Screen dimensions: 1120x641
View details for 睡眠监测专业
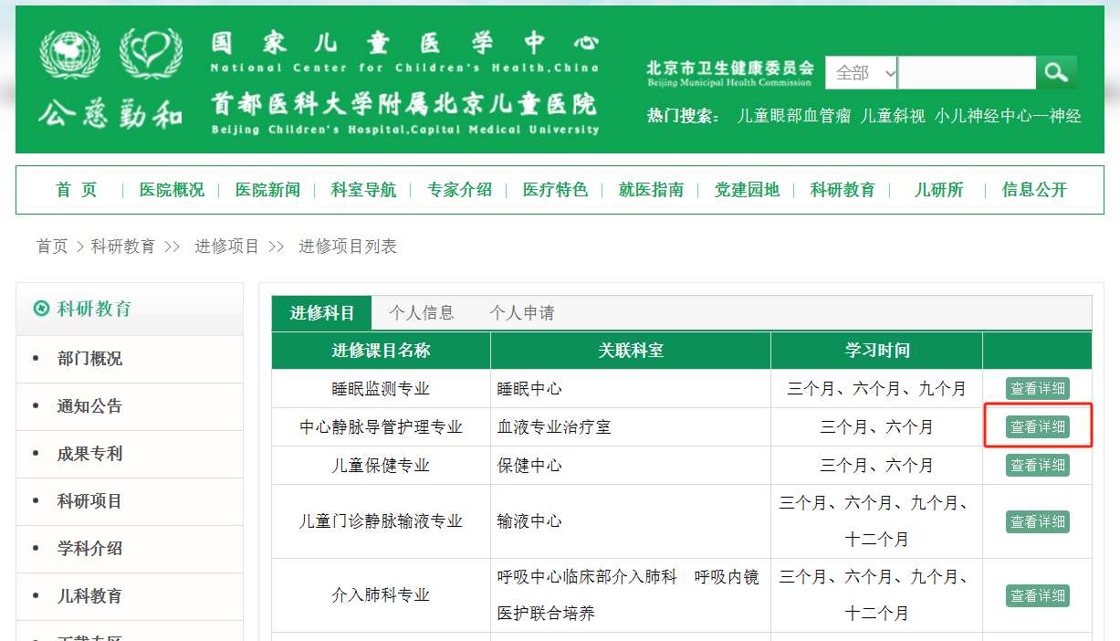tap(1037, 388)
